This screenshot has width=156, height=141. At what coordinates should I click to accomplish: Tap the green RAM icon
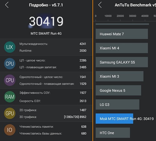[10, 97]
